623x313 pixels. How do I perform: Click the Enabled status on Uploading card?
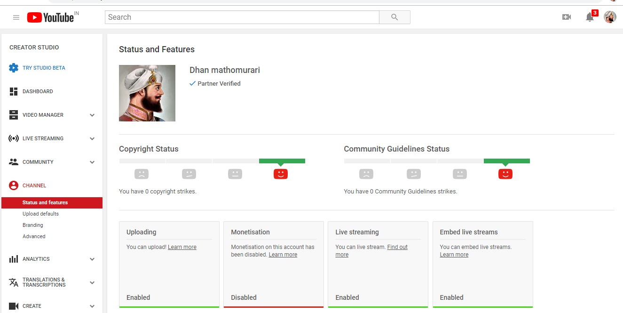click(x=138, y=297)
